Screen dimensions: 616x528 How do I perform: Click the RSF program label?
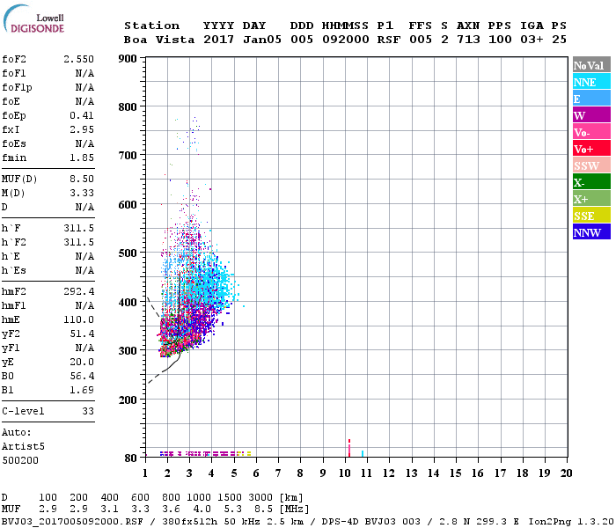coord(389,40)
